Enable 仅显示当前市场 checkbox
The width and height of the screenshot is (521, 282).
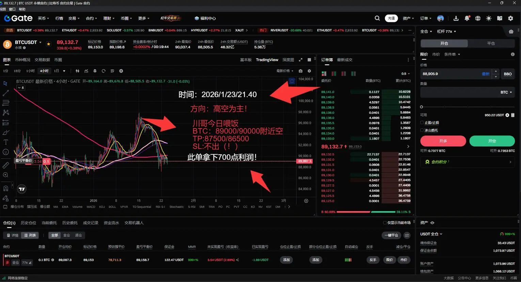point(385,223)
